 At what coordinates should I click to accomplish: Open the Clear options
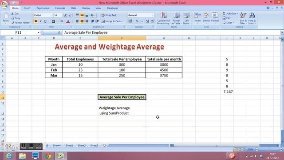point(228,23)
